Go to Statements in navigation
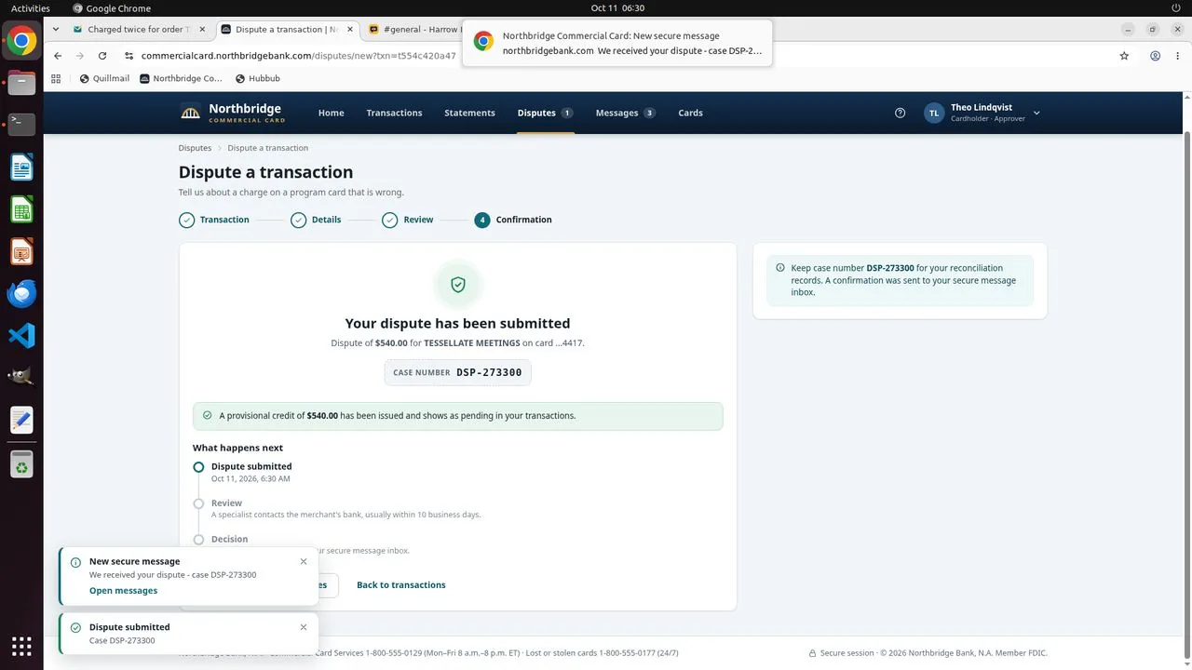This screenshot has height=670, width=1192. 469,113
